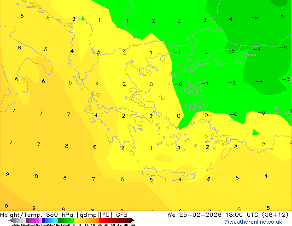Click the 'We' weekday abbreviation

(x=171, y=215)
